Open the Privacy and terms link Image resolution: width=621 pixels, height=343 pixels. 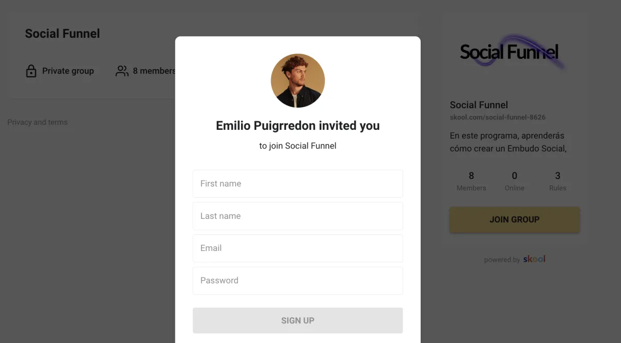point(37,122)
